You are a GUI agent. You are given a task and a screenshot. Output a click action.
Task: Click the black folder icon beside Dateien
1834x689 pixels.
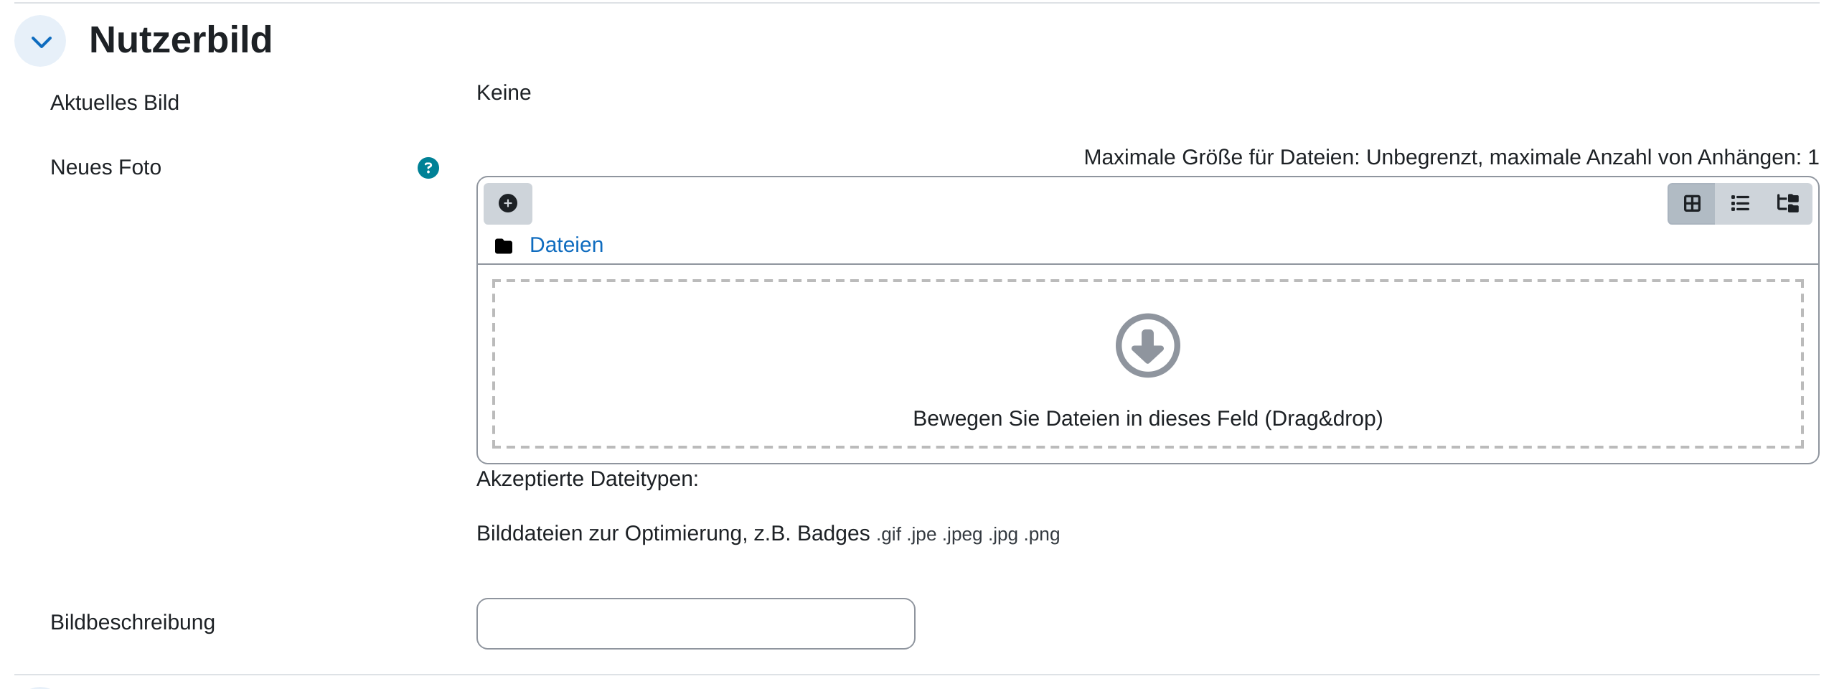point(504,246)
